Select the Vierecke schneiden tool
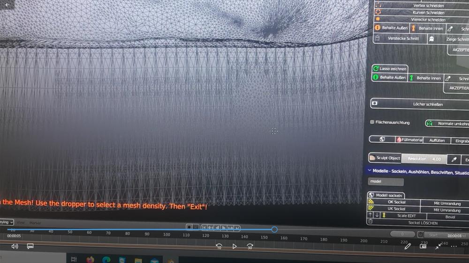The image size is (469, 263). 422,19
